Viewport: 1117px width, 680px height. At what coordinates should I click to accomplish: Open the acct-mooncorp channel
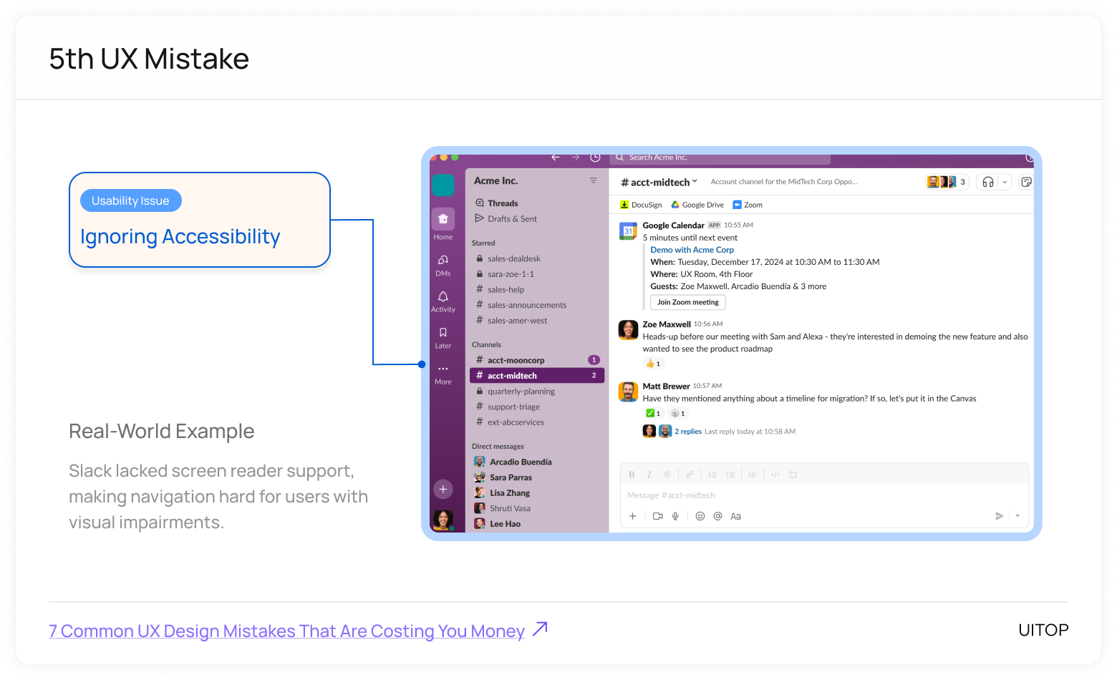point(536,360)
